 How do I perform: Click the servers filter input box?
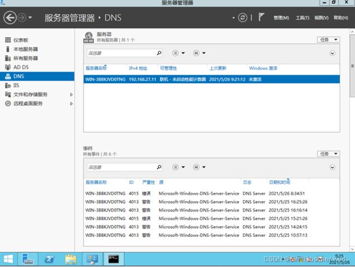point(122,53)
